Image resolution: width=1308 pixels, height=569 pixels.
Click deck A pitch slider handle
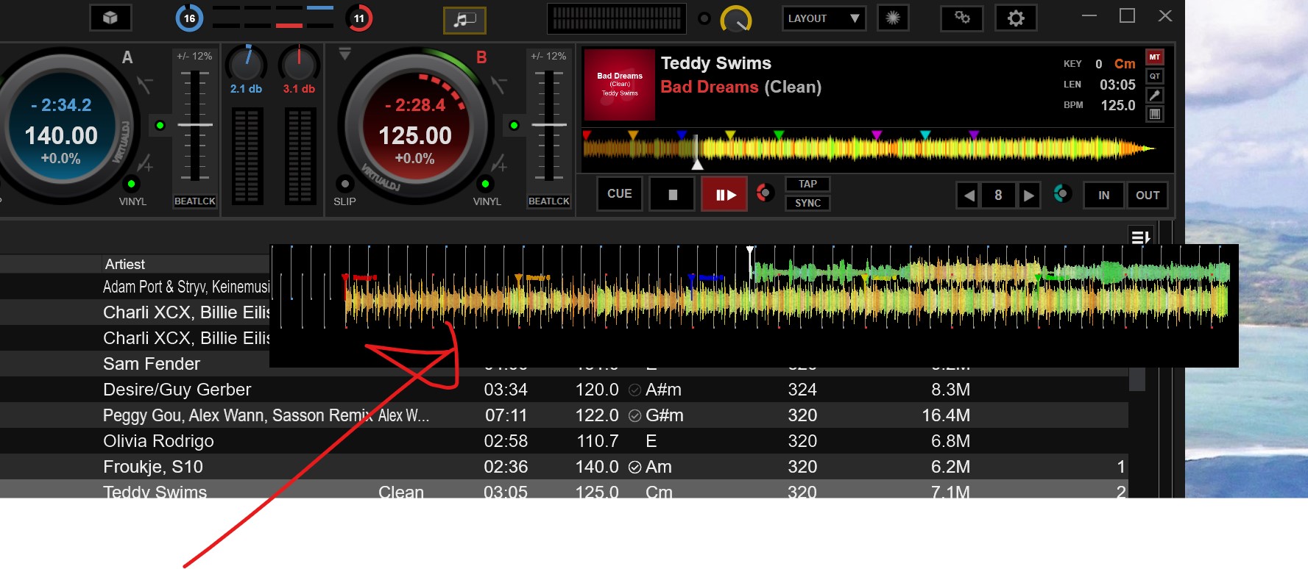(x=195, y=125)
